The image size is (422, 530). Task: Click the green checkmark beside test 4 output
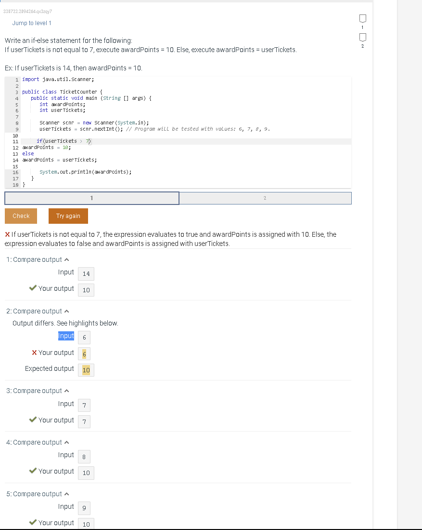(33, 471)
